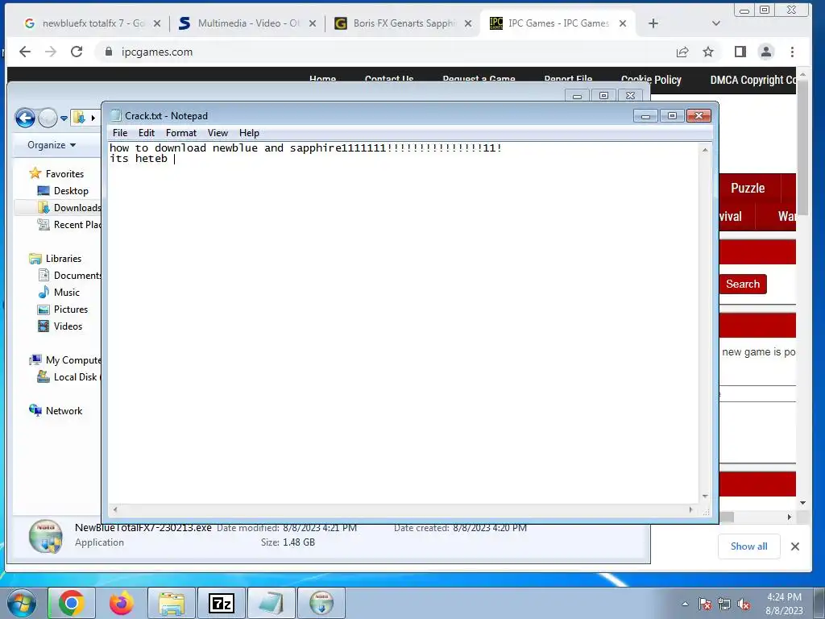The image size is (825, 619).
Task: Switch to Boris FX Genarts Sapphire tab
Action: (403, 23)
